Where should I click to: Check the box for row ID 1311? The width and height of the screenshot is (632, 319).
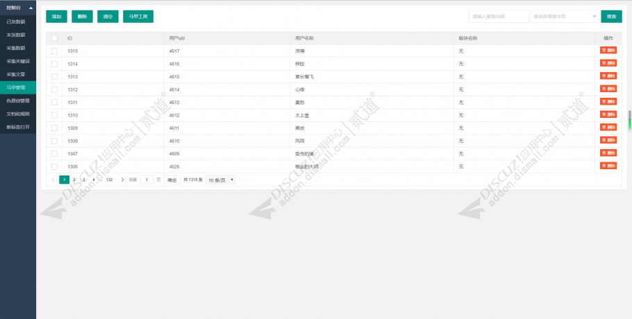54,102
